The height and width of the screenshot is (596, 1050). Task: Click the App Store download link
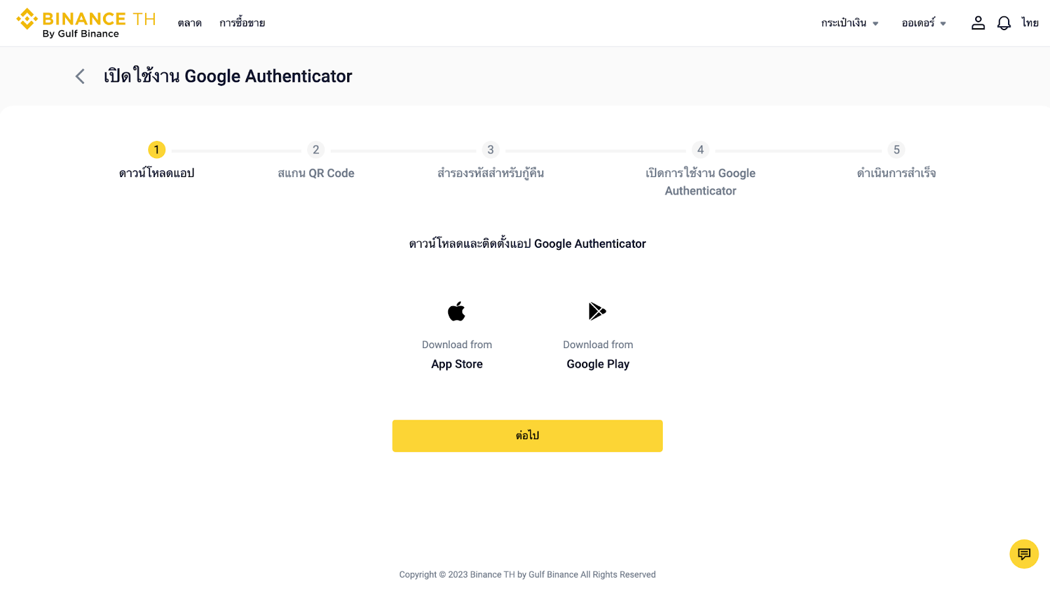pyautogui.click(x=457, y=364)
